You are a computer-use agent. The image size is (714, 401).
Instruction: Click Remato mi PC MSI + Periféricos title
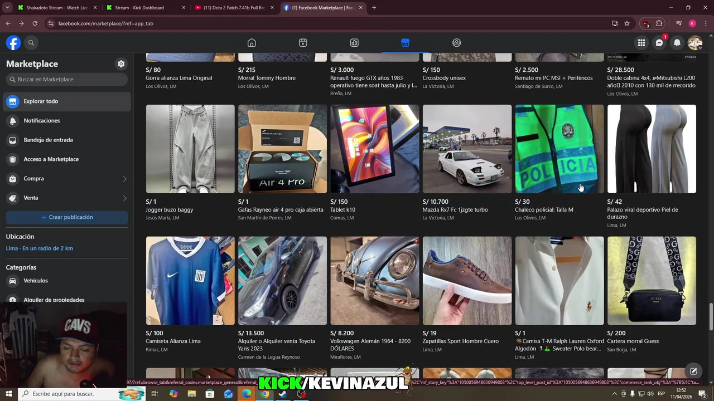click(x=554, y=78)
